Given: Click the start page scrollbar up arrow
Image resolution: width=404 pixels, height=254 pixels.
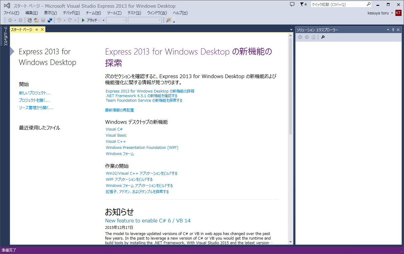Looking at the screenshot, I should (x=290, y=35).
